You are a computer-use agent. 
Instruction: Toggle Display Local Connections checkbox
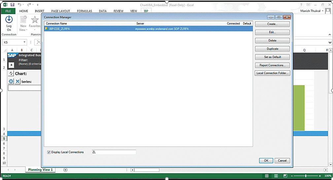point(49,152)
